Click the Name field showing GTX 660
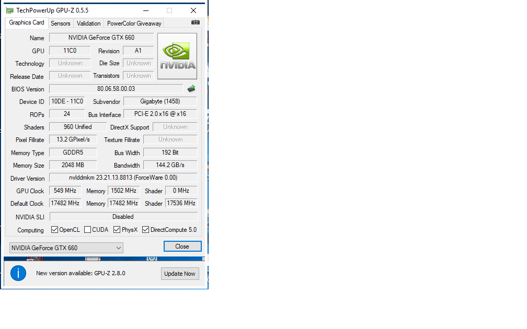Viewport: 527px width, 329px height. click(101, 38)
